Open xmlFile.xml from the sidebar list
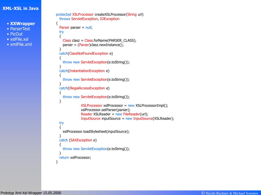The image size is (261, 195). point(21,44)
